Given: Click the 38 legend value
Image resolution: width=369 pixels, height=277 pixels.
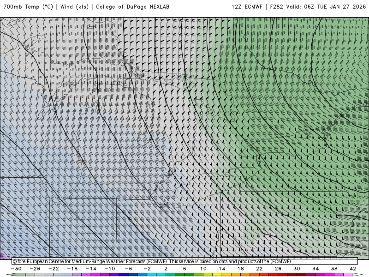Looking at the screenshot, I should pos(334,269).
